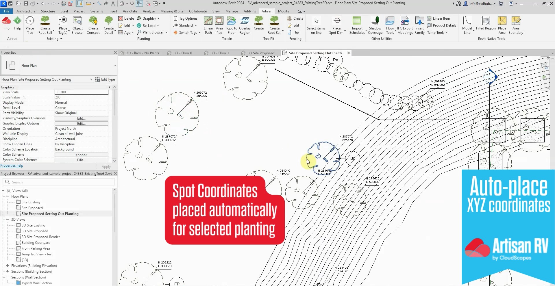Click the Plant Browser button
The height and width of the screenshot is (286, 555).
pos(152,32)
